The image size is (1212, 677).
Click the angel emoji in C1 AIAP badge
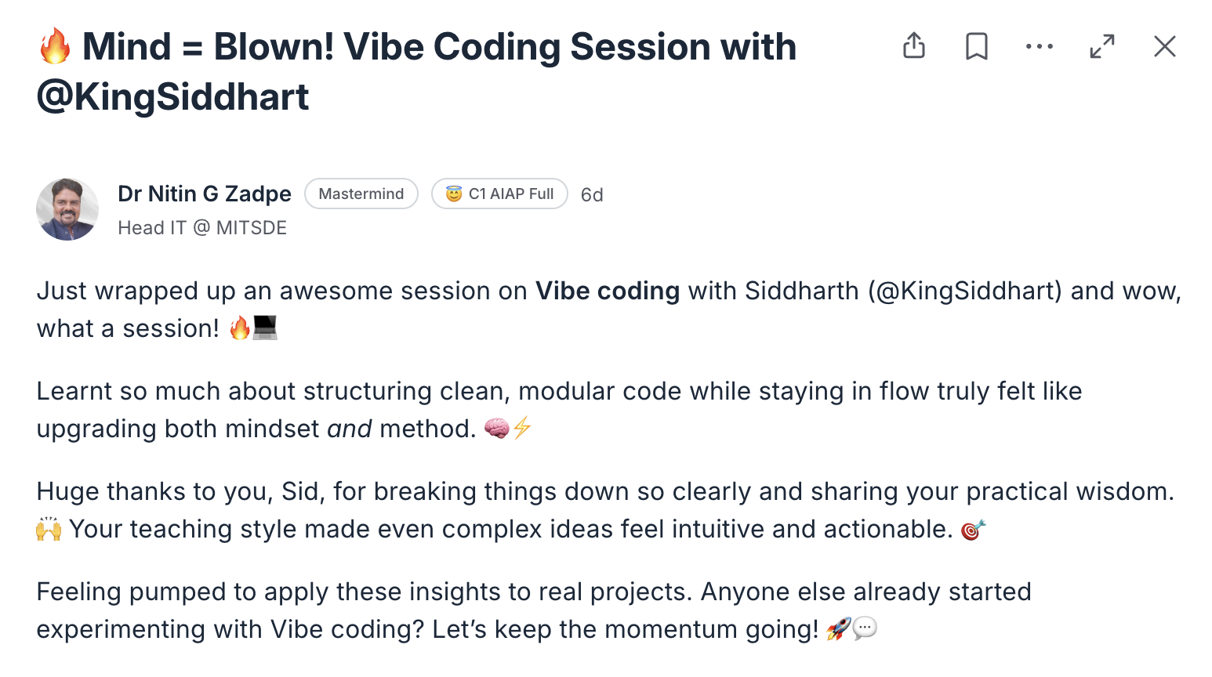point(454,194)
